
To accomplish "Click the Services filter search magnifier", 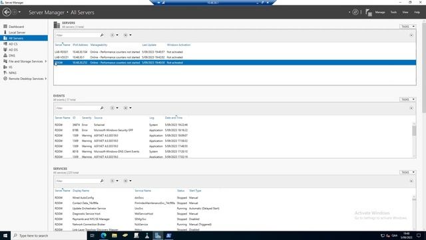I will coord(102,181).
